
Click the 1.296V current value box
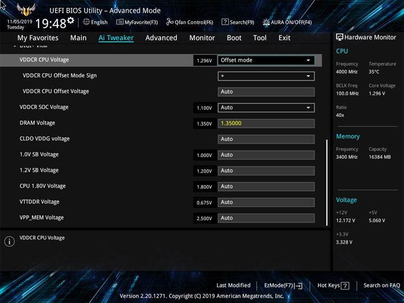coord(205,61)
